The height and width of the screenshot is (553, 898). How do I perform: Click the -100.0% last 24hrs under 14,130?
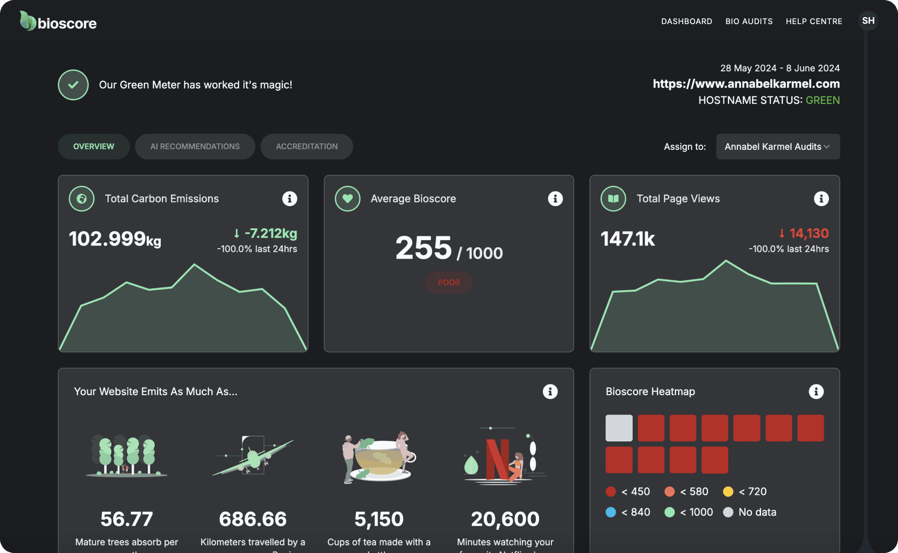point(789,249)
